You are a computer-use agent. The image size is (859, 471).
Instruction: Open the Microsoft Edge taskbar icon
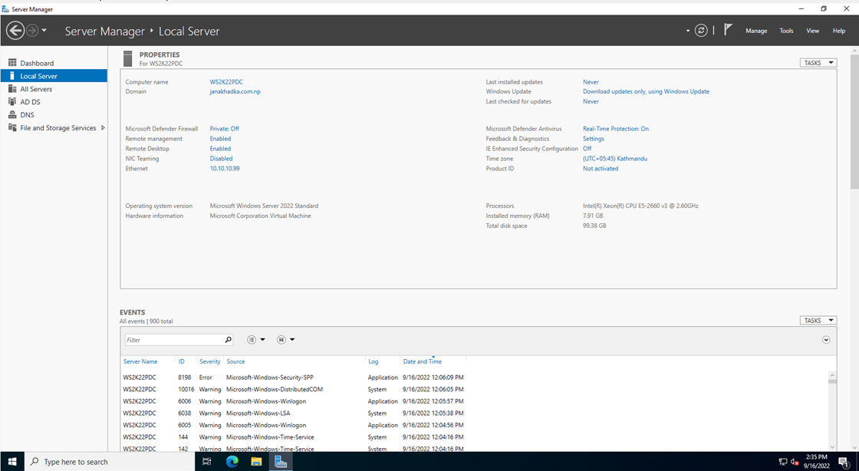(232, 461)
